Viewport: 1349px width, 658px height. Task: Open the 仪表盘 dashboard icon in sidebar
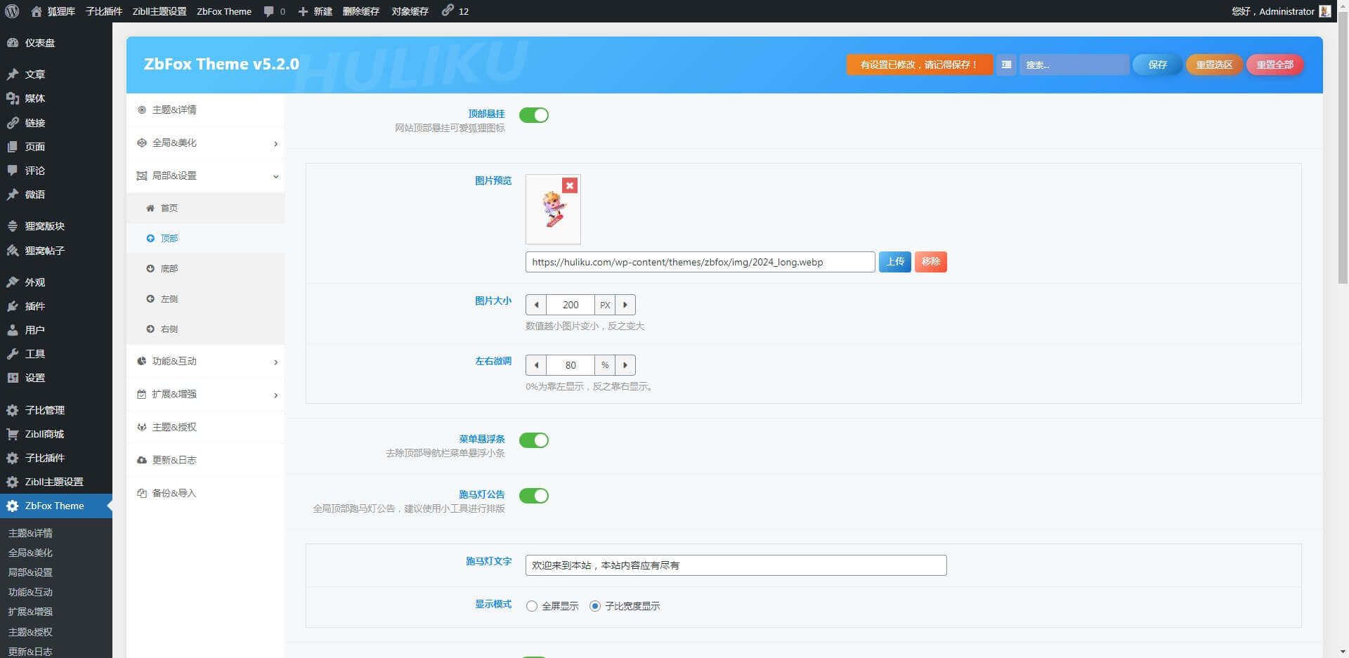[13, 43]
